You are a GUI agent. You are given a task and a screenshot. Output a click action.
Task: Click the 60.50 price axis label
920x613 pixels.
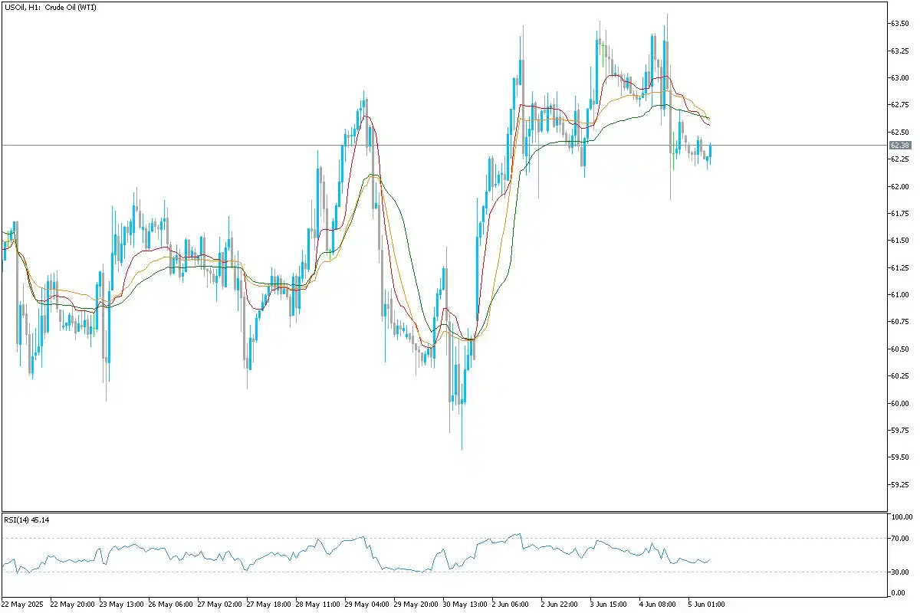[x=899, y=349]
